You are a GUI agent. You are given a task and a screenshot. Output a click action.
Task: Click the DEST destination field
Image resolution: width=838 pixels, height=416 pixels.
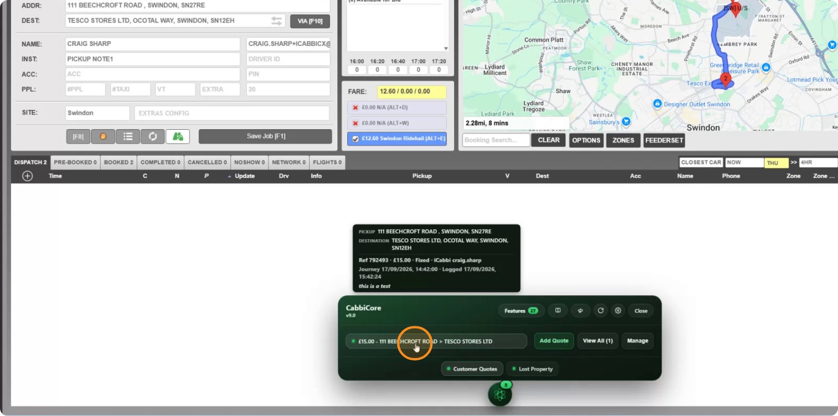(175, 21)
